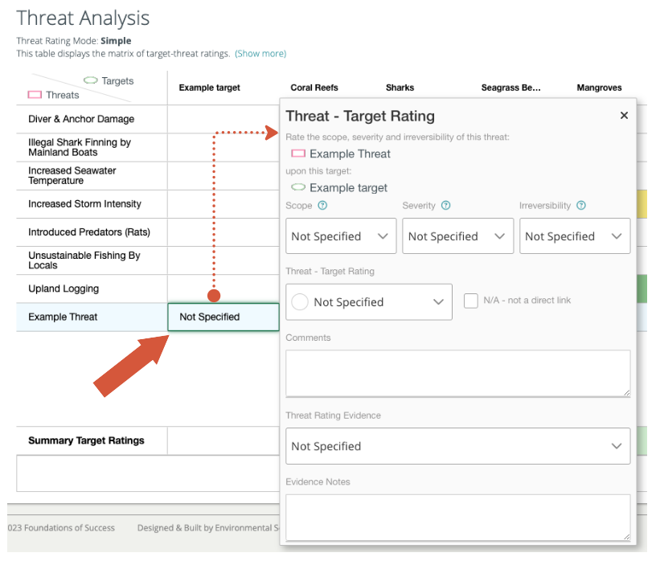Image resolution: width=660 pixels, height=561 pixels.
Task: Open the Severity dropdown
Action: tap(457, 235)
